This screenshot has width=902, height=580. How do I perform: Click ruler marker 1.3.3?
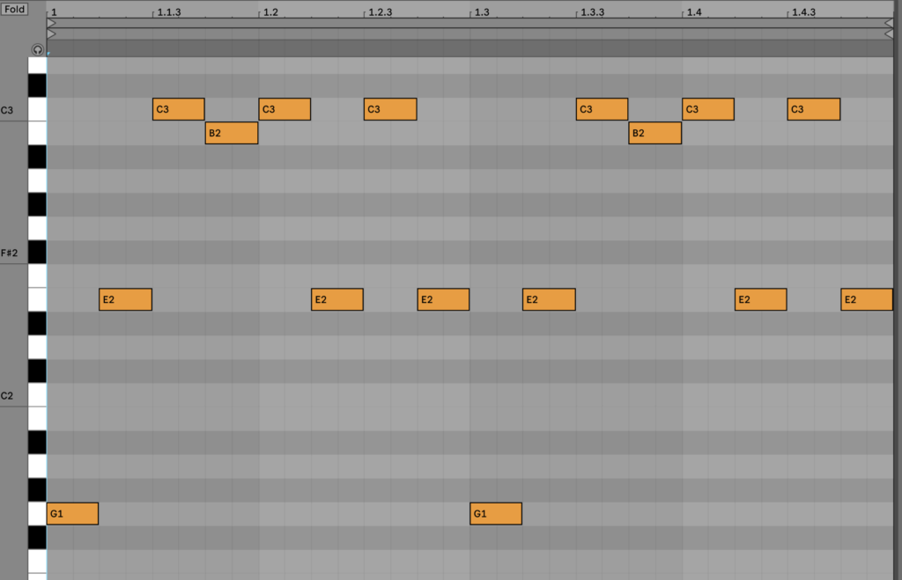pos(593,12)
